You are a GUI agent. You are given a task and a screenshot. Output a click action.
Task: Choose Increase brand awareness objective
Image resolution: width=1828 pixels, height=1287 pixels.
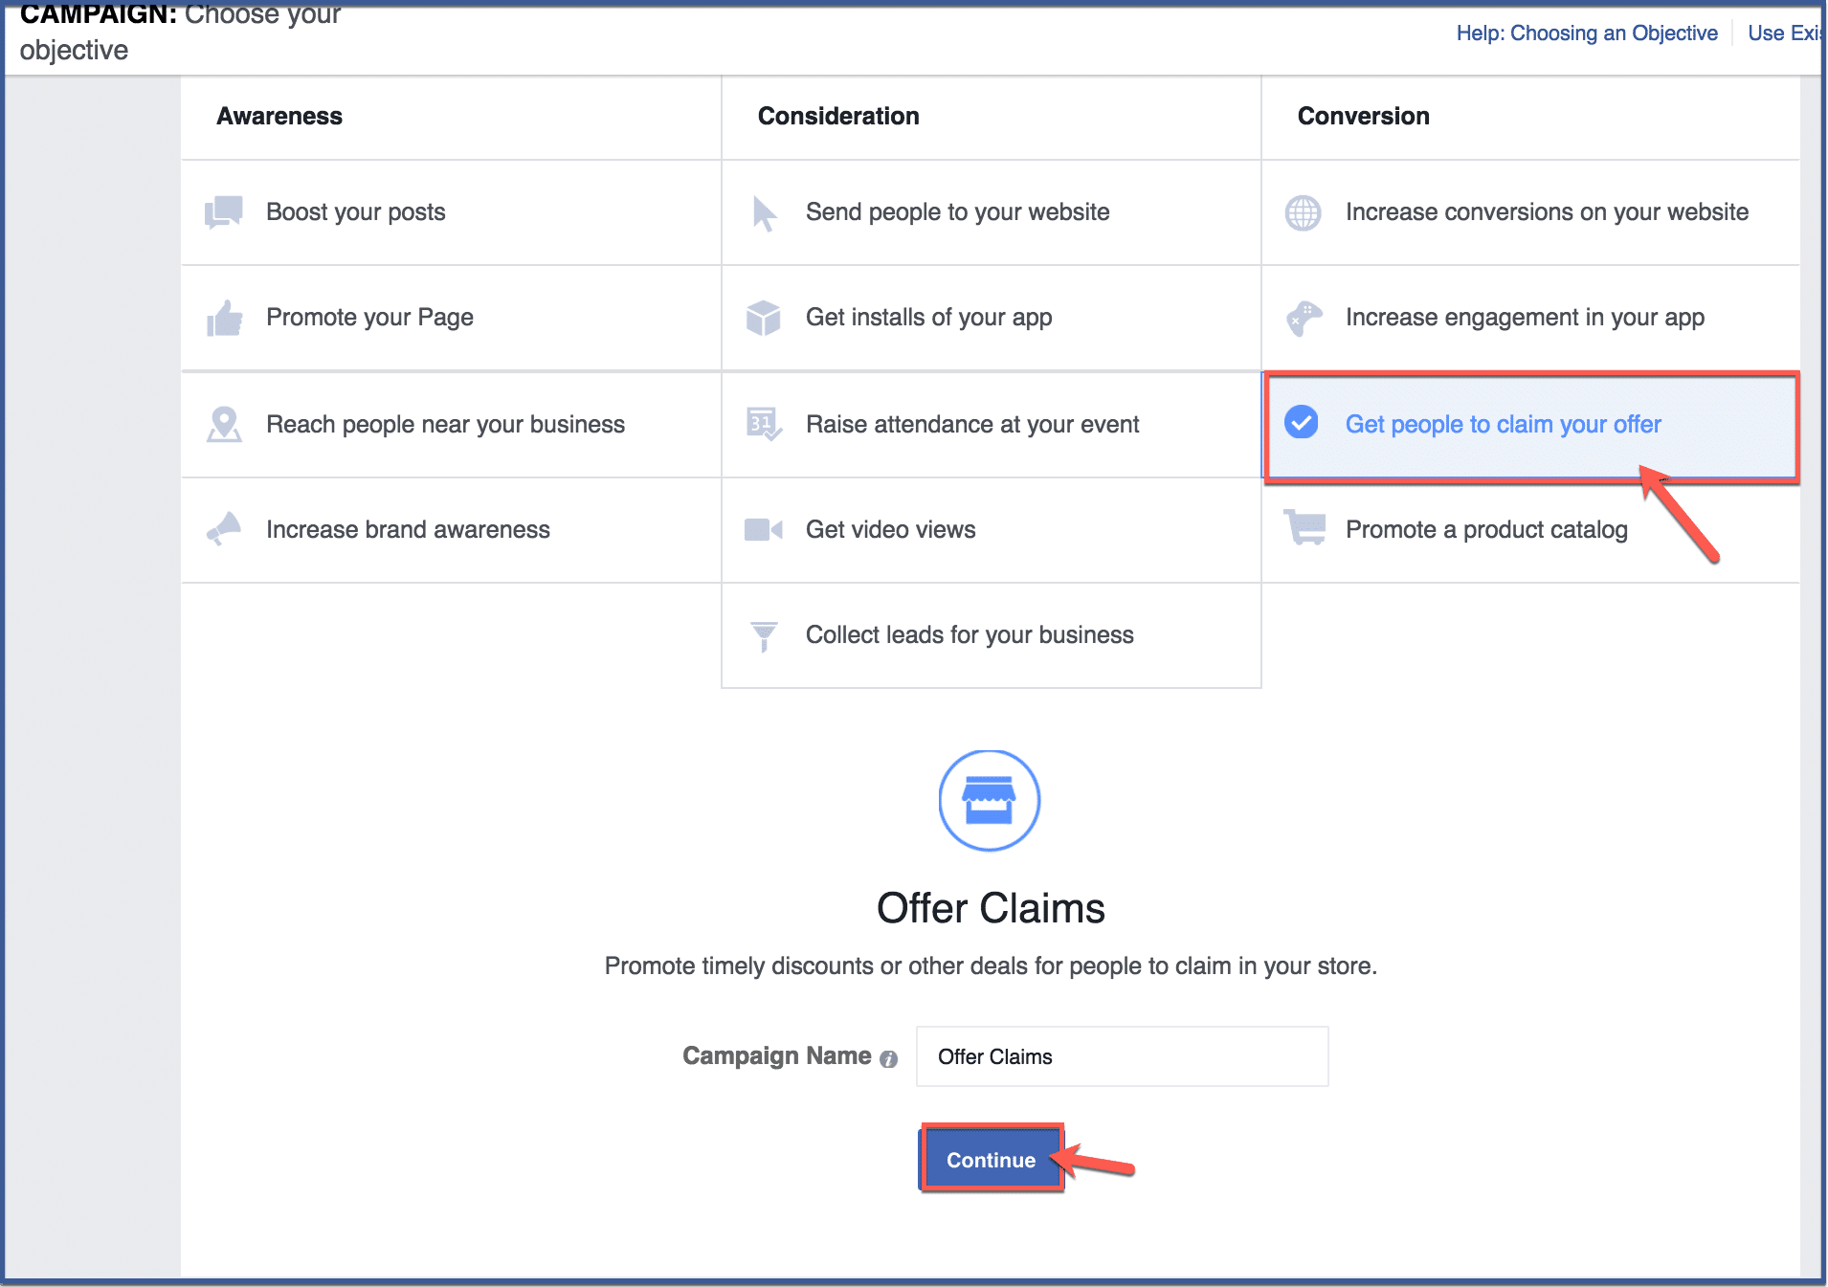[x=451, y=529]
